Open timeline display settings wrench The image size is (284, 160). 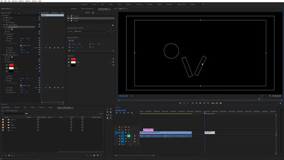click(132, 112)
